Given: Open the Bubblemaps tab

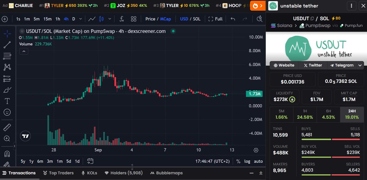Looking at the screenshot, I should click(167, 173).
